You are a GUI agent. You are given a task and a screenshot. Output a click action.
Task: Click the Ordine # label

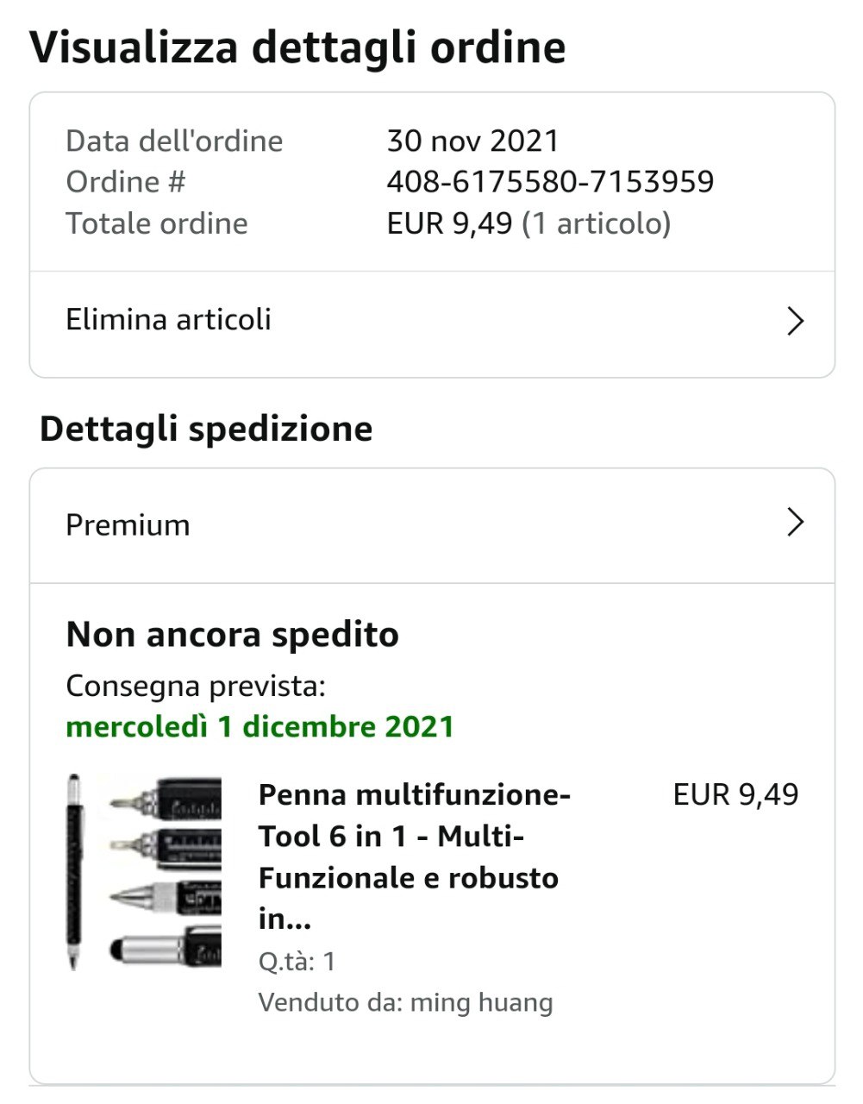click(126, 182)
